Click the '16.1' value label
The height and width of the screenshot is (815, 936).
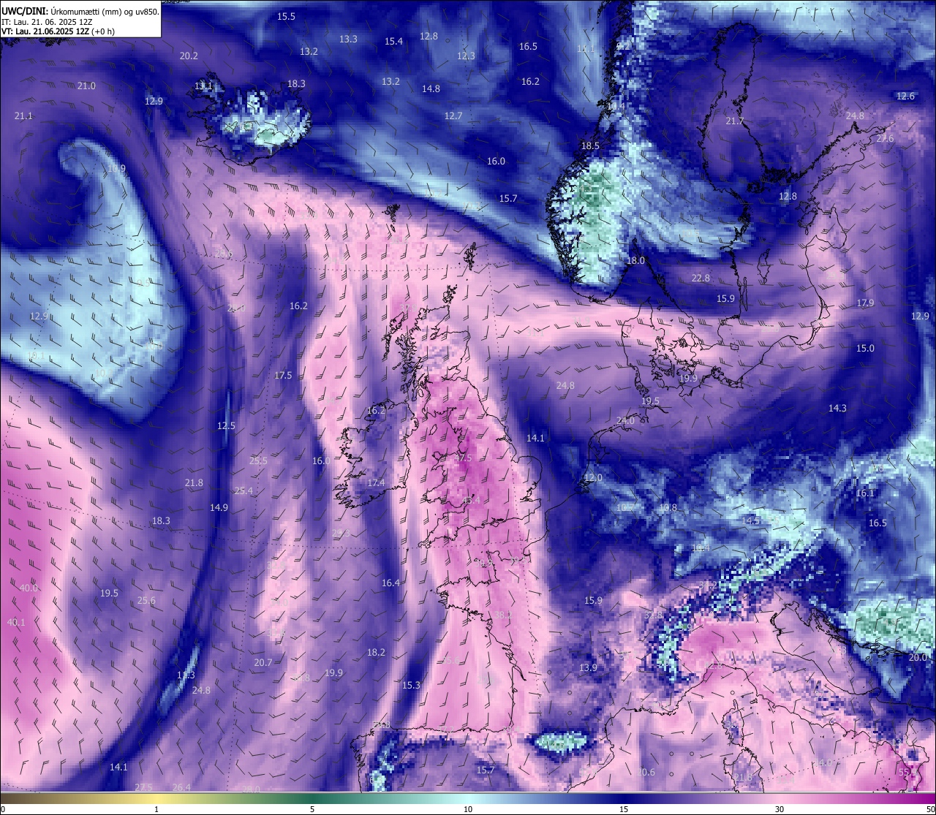865,493
